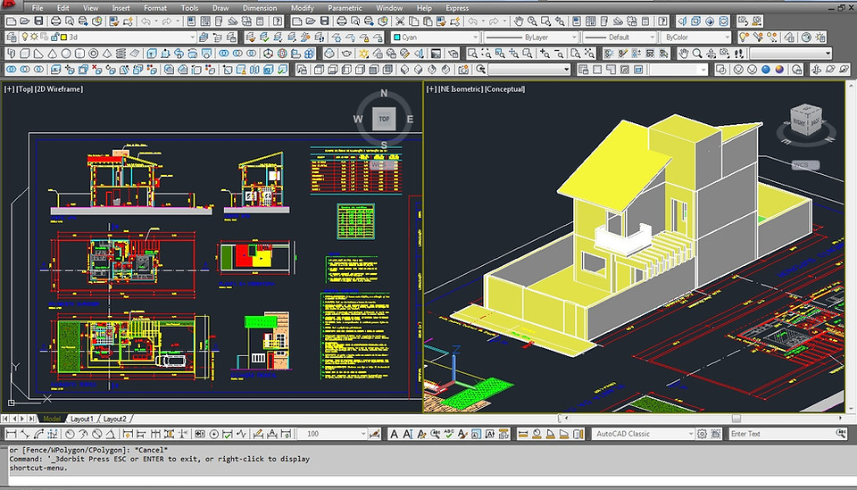This screenshot has height=490, width=857.
Task: Switch to the Layout2 tab
Action: (115, 419)
